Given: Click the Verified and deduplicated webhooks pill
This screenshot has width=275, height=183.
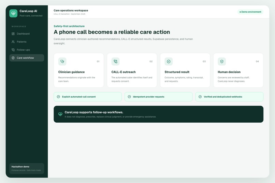Looking at the screenshot, I should pos(229,97).
